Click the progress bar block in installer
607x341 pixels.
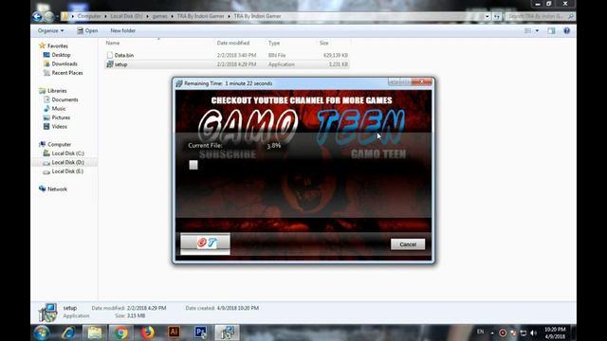tap(193, 165)
